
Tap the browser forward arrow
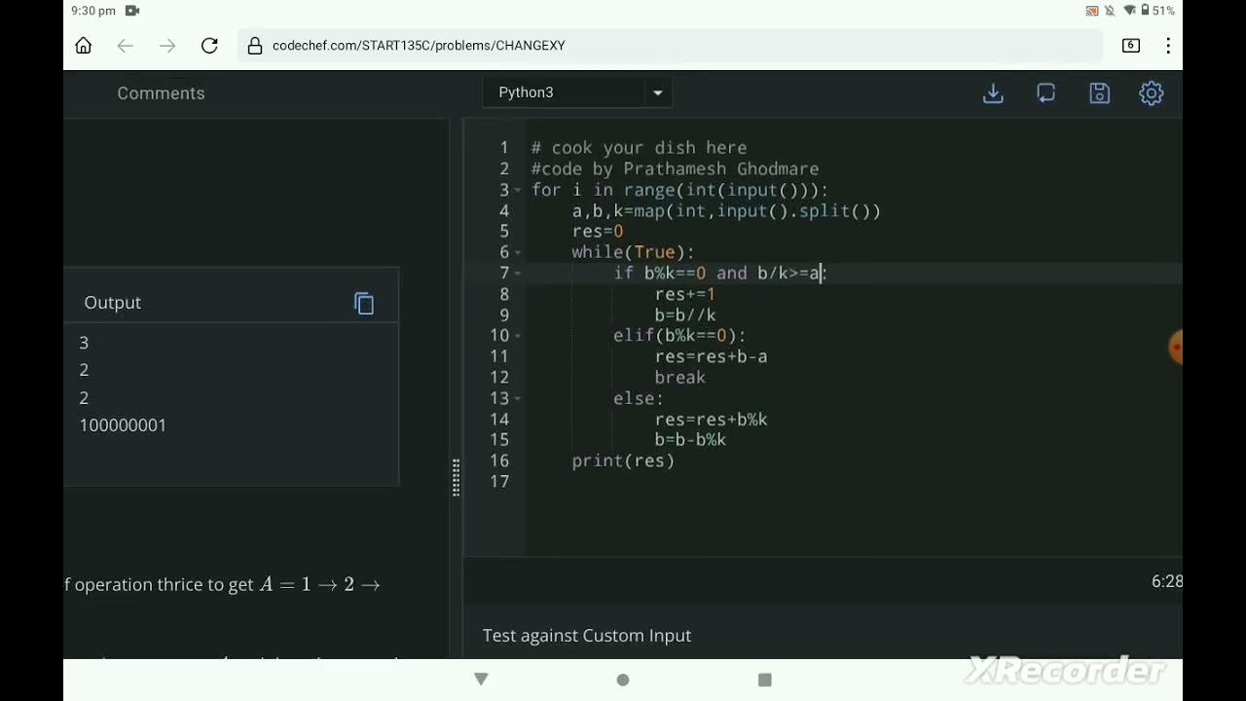[x=167, y=46]
